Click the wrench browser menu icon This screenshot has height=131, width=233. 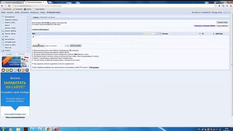pos(231,6)
